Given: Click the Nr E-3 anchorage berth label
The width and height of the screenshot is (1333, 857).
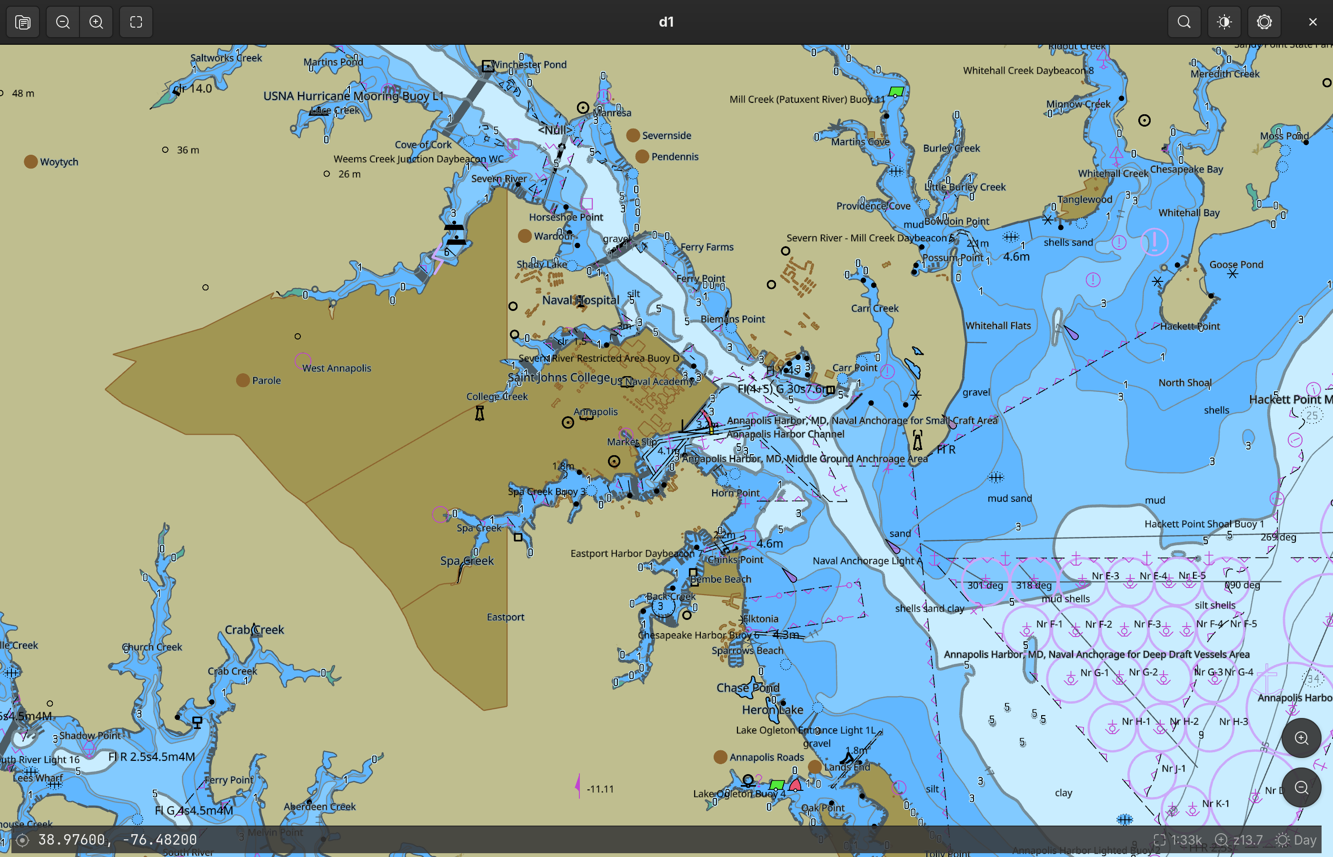Looking at the screenshot, I should [x=1105, y=576].
